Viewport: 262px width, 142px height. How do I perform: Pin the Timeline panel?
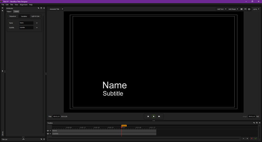pyautogui.click(x=254, y=123)
